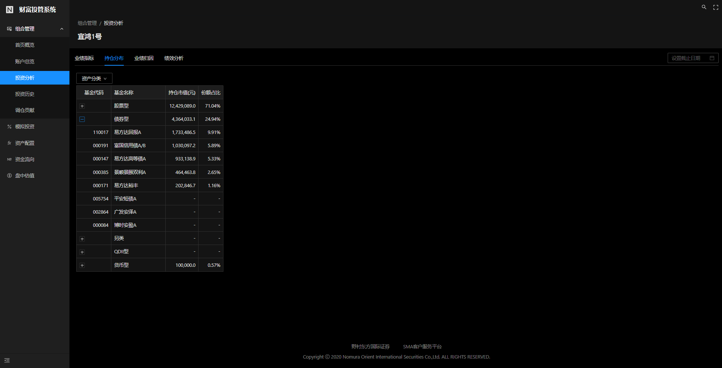Expand the 另类 row

pos(82,239)
